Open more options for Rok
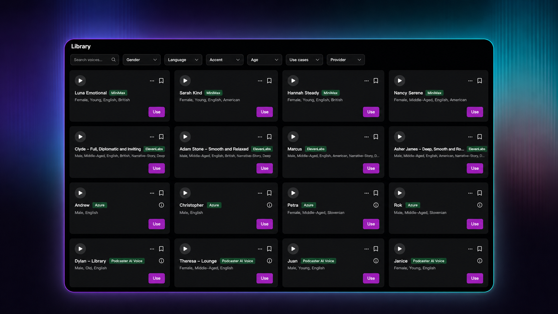The image size is (558, 314). 470,193
